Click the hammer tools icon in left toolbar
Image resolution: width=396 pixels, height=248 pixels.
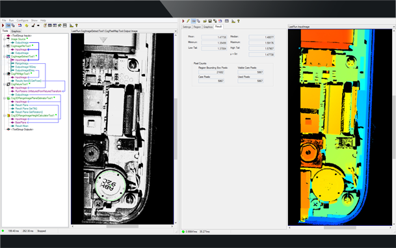60,25
